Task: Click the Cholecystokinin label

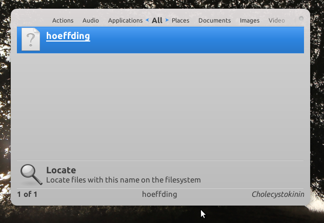Action: click(x=278, y=194)
